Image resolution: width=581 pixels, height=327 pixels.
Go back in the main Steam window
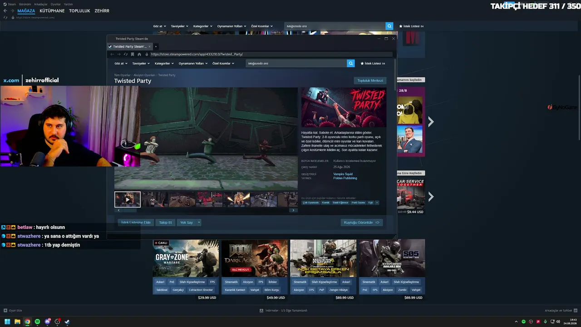click(x=5, y=11)
